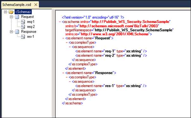Screen dimensions: 191x118
Task: Click the xmlns:b BizTalk namespace URL
Action: tap(119, 26)
